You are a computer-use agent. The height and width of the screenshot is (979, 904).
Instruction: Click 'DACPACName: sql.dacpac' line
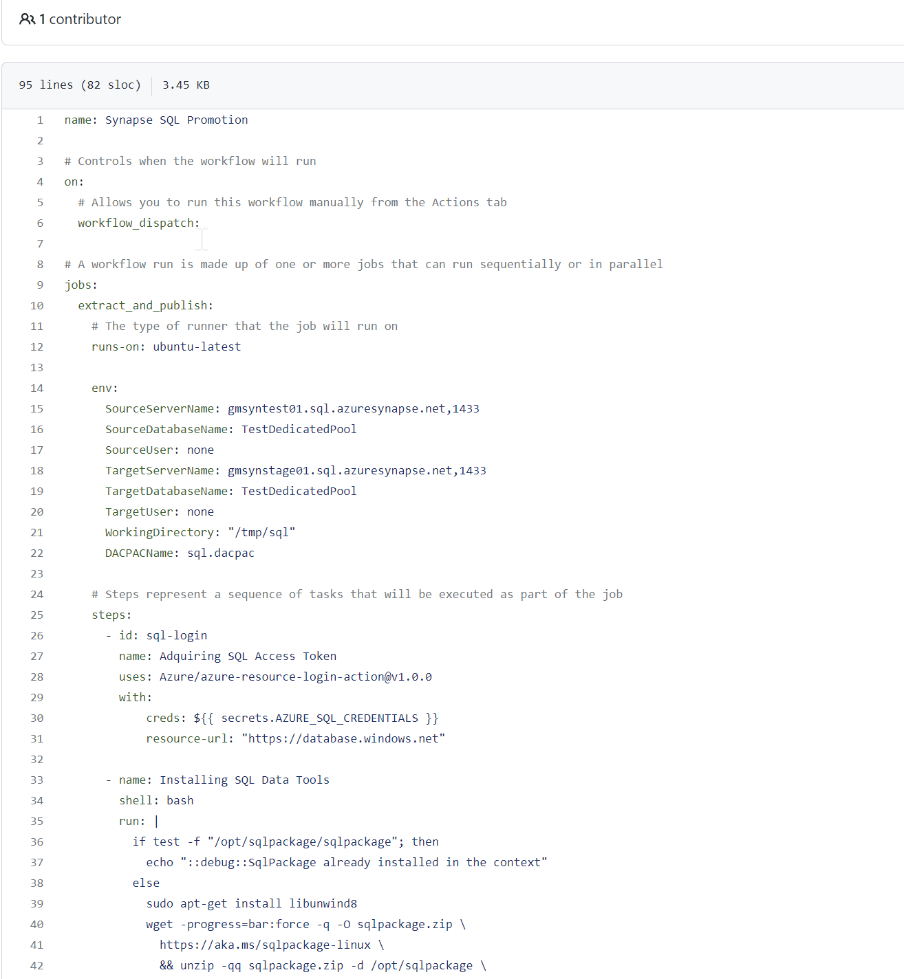coord(180,553)
